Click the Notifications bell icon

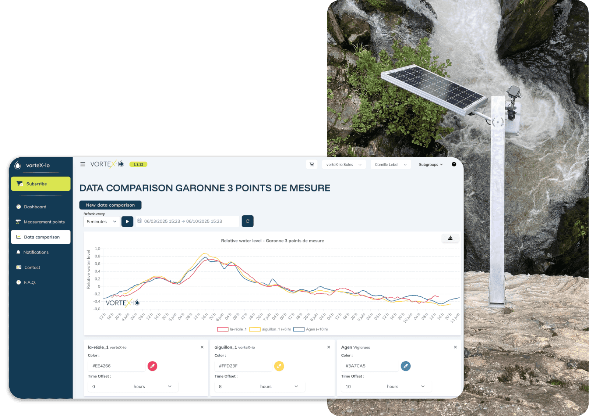coord(18,252)
